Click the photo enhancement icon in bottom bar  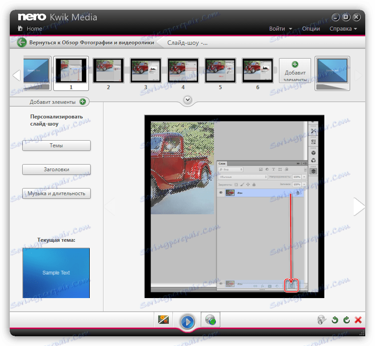pos(164,320)
